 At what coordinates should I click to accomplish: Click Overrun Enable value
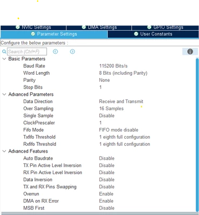click(106, 194)
